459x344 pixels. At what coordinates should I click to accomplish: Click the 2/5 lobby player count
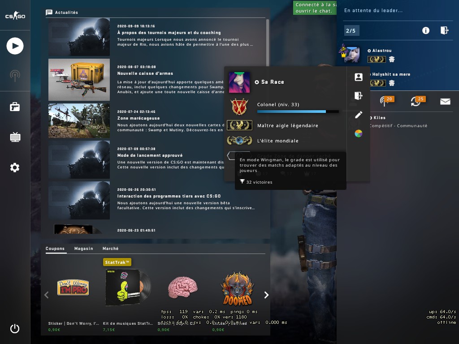351,31
